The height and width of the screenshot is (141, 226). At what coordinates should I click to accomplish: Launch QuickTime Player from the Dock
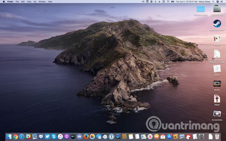[118, 136]
